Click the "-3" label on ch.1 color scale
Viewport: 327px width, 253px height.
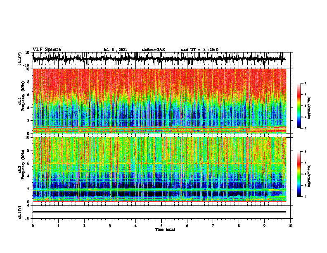point(305,83)
